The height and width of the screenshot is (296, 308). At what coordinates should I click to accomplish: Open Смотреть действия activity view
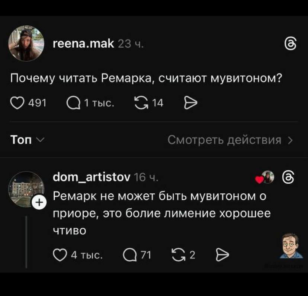[230, 140]
